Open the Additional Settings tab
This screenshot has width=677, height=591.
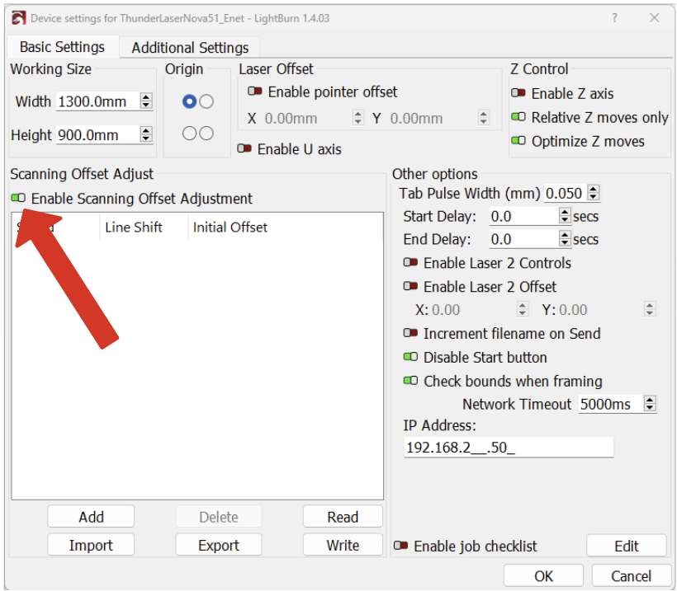(190, 48)
